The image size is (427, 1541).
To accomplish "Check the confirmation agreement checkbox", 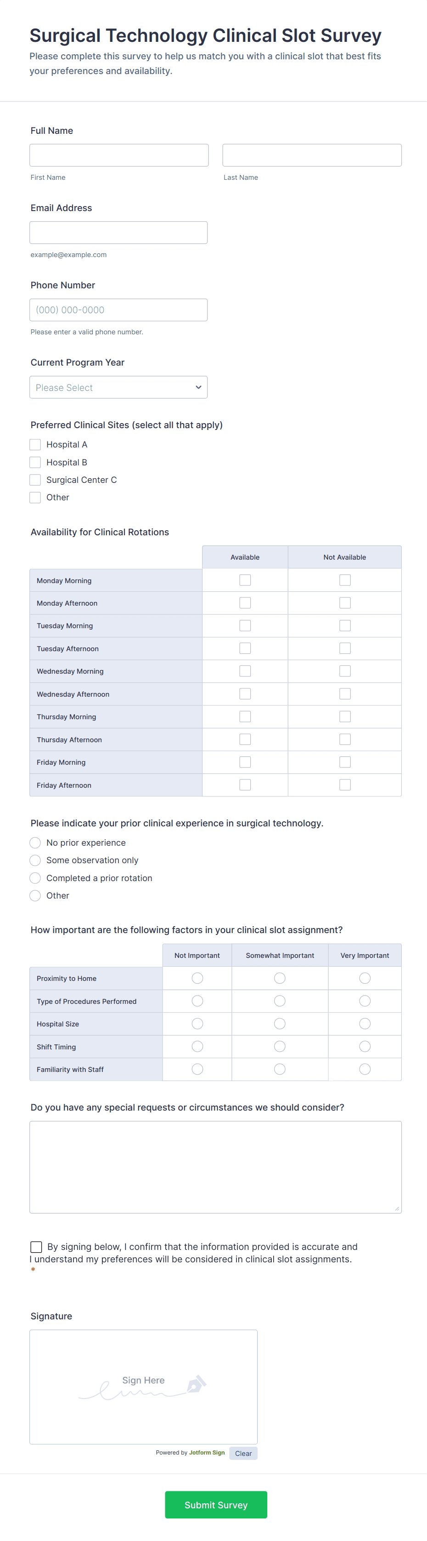I will click(36, 1247).
